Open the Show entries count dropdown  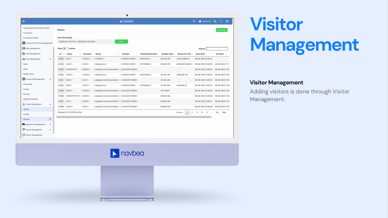[x=66, y=49]
